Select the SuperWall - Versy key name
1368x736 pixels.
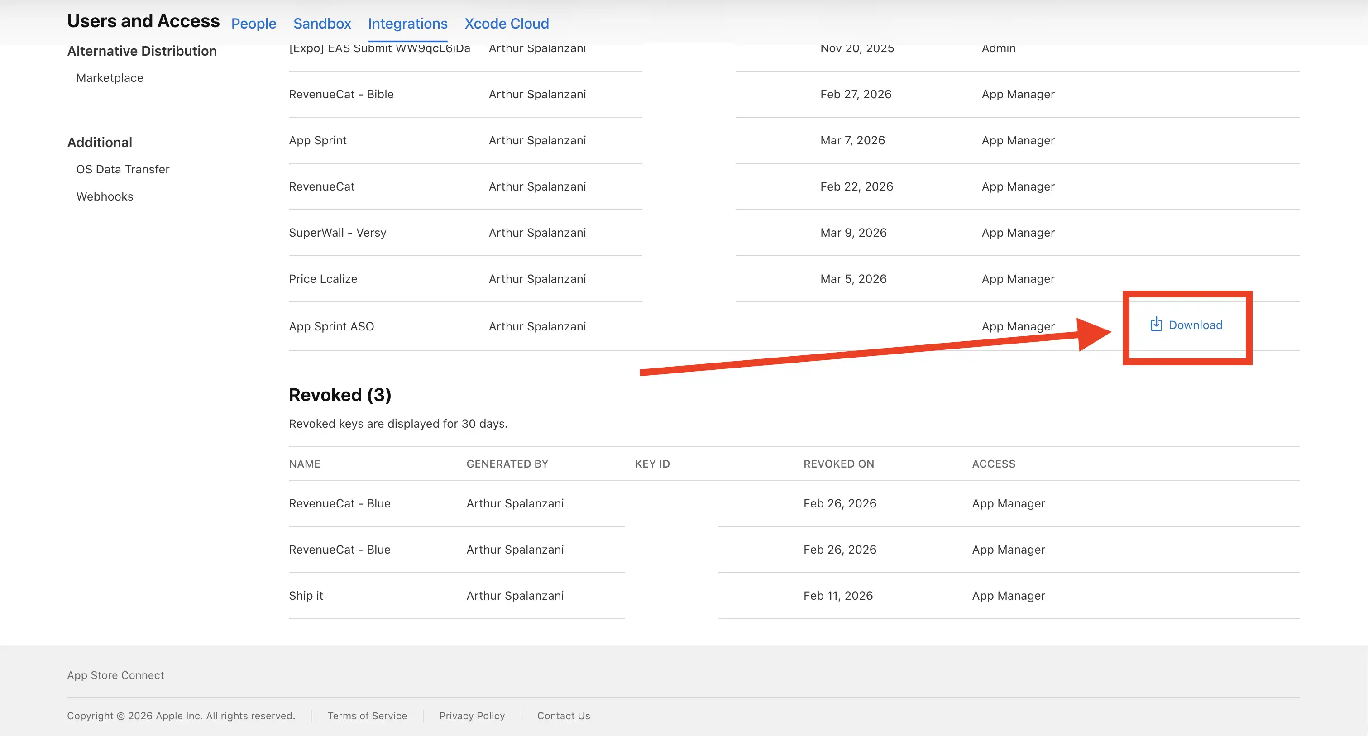tap(338, 233)
